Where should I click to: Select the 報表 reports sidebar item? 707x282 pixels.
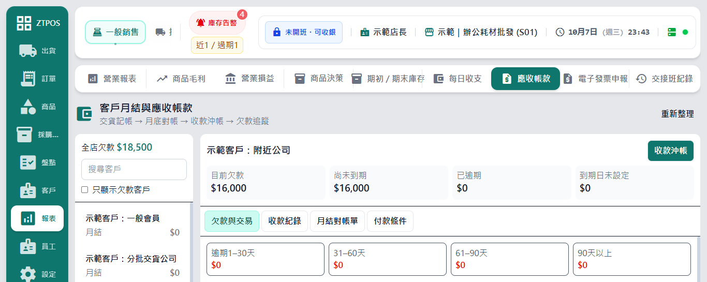[37, 218]
